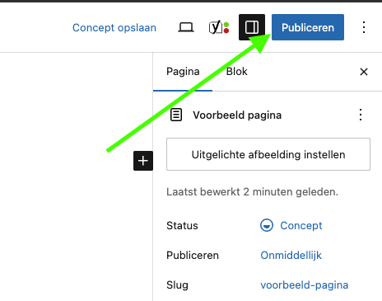This screenshot has width=382, height=301.
Task: Switch to the Blok tab
Action: point(236,72)
